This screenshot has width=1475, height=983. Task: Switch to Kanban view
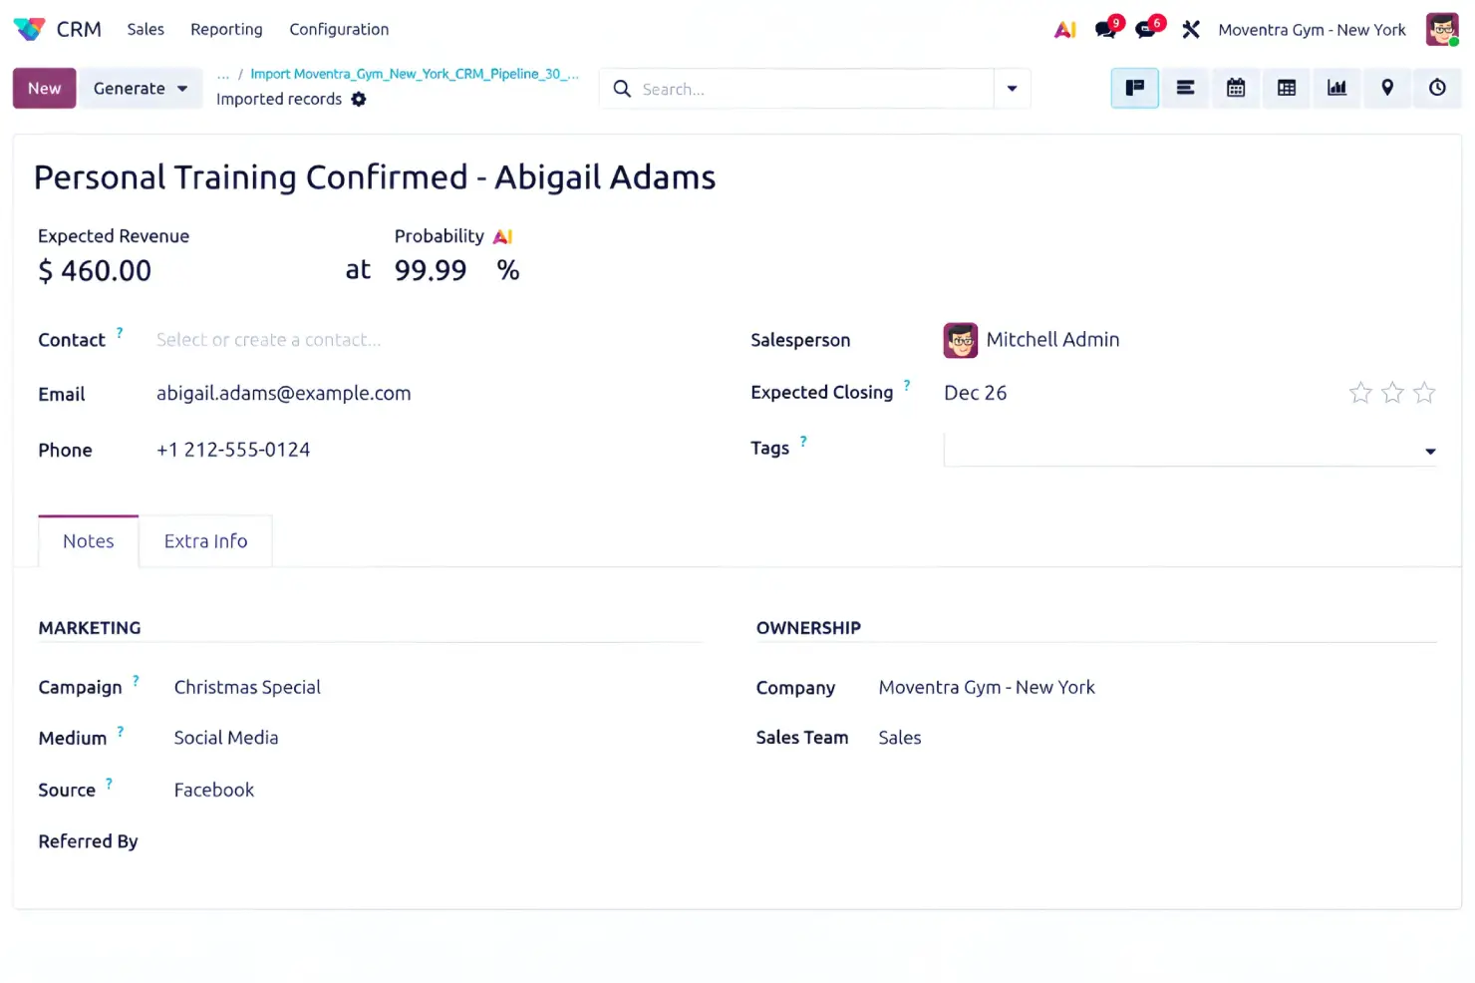pyautogui.click(x=1135, y=88)
